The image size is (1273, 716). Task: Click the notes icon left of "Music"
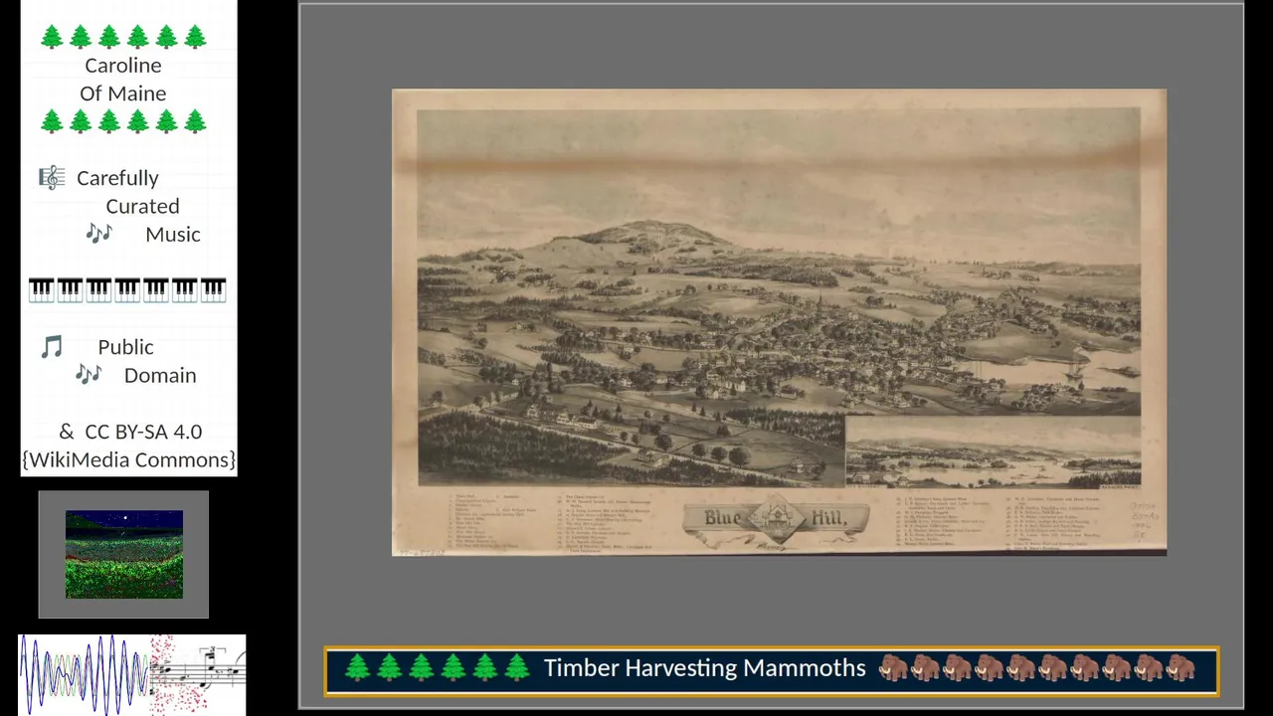click(x=98, y=234)
